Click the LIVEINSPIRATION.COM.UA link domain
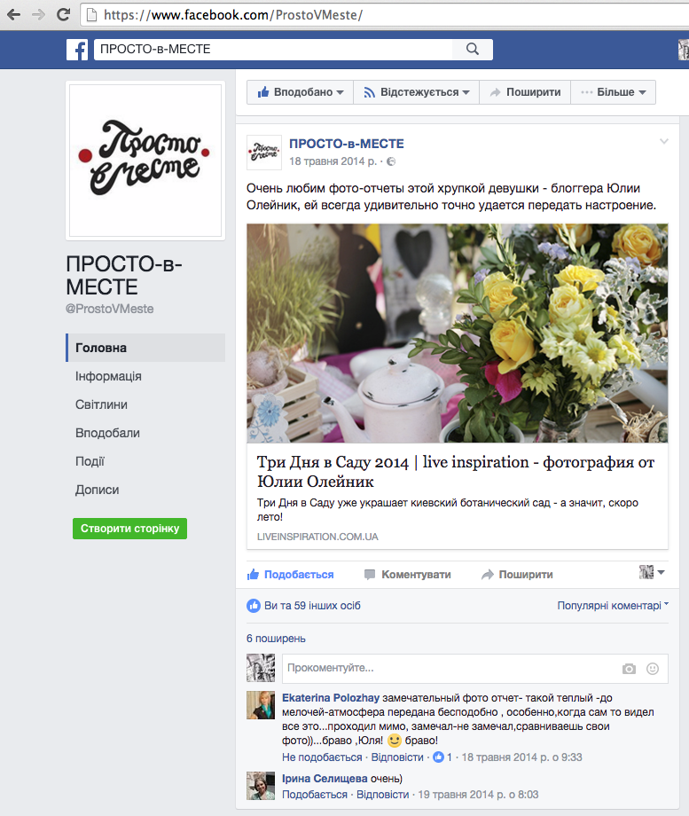Image resolution: width=689 pixels, height=816 pixels. 317,537
